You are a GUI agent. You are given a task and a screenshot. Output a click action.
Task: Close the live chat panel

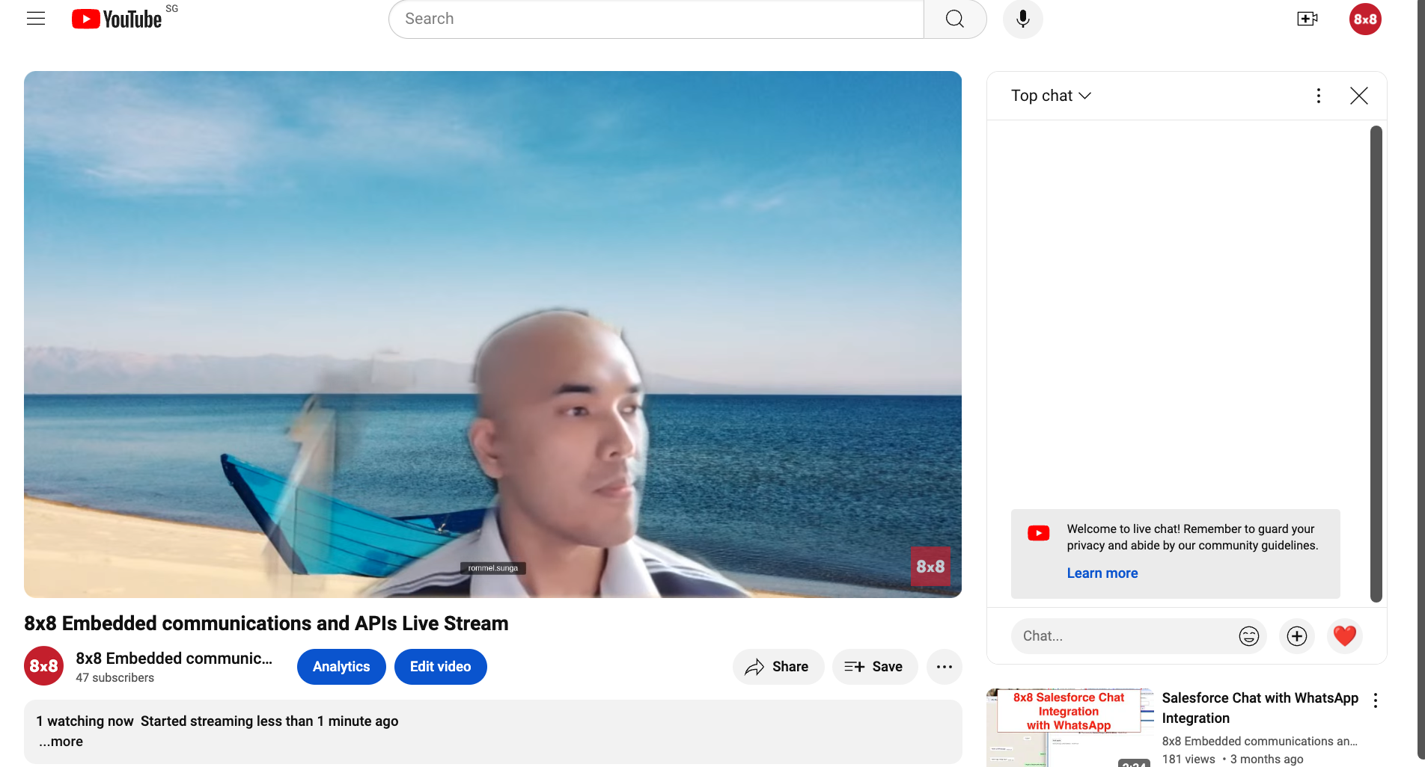(1358, 96)
